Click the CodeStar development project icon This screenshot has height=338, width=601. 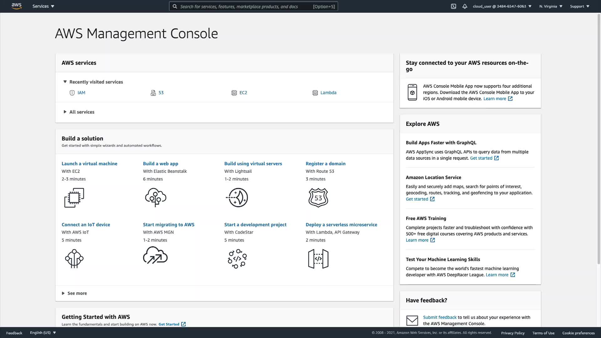[x=237, y=259]
